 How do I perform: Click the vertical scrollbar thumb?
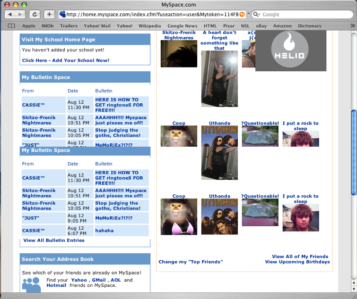354,152
